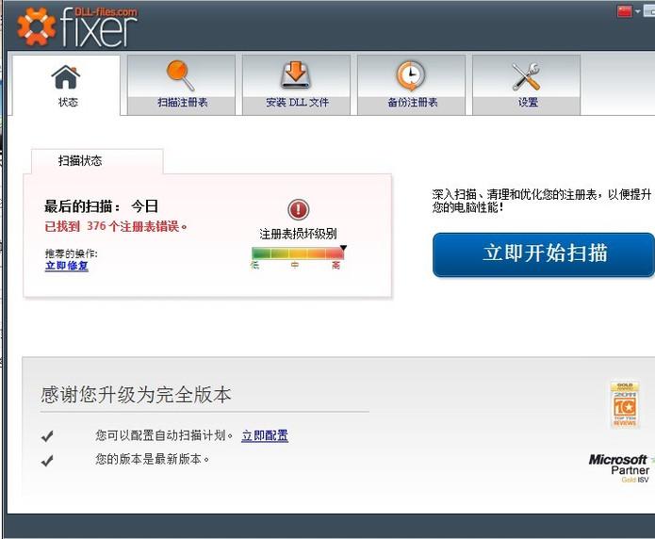Click the checkmark beside 您可以配置自动扫描计划
The image size is (655, 539).
pyautogui.click(x=47, y=436)
